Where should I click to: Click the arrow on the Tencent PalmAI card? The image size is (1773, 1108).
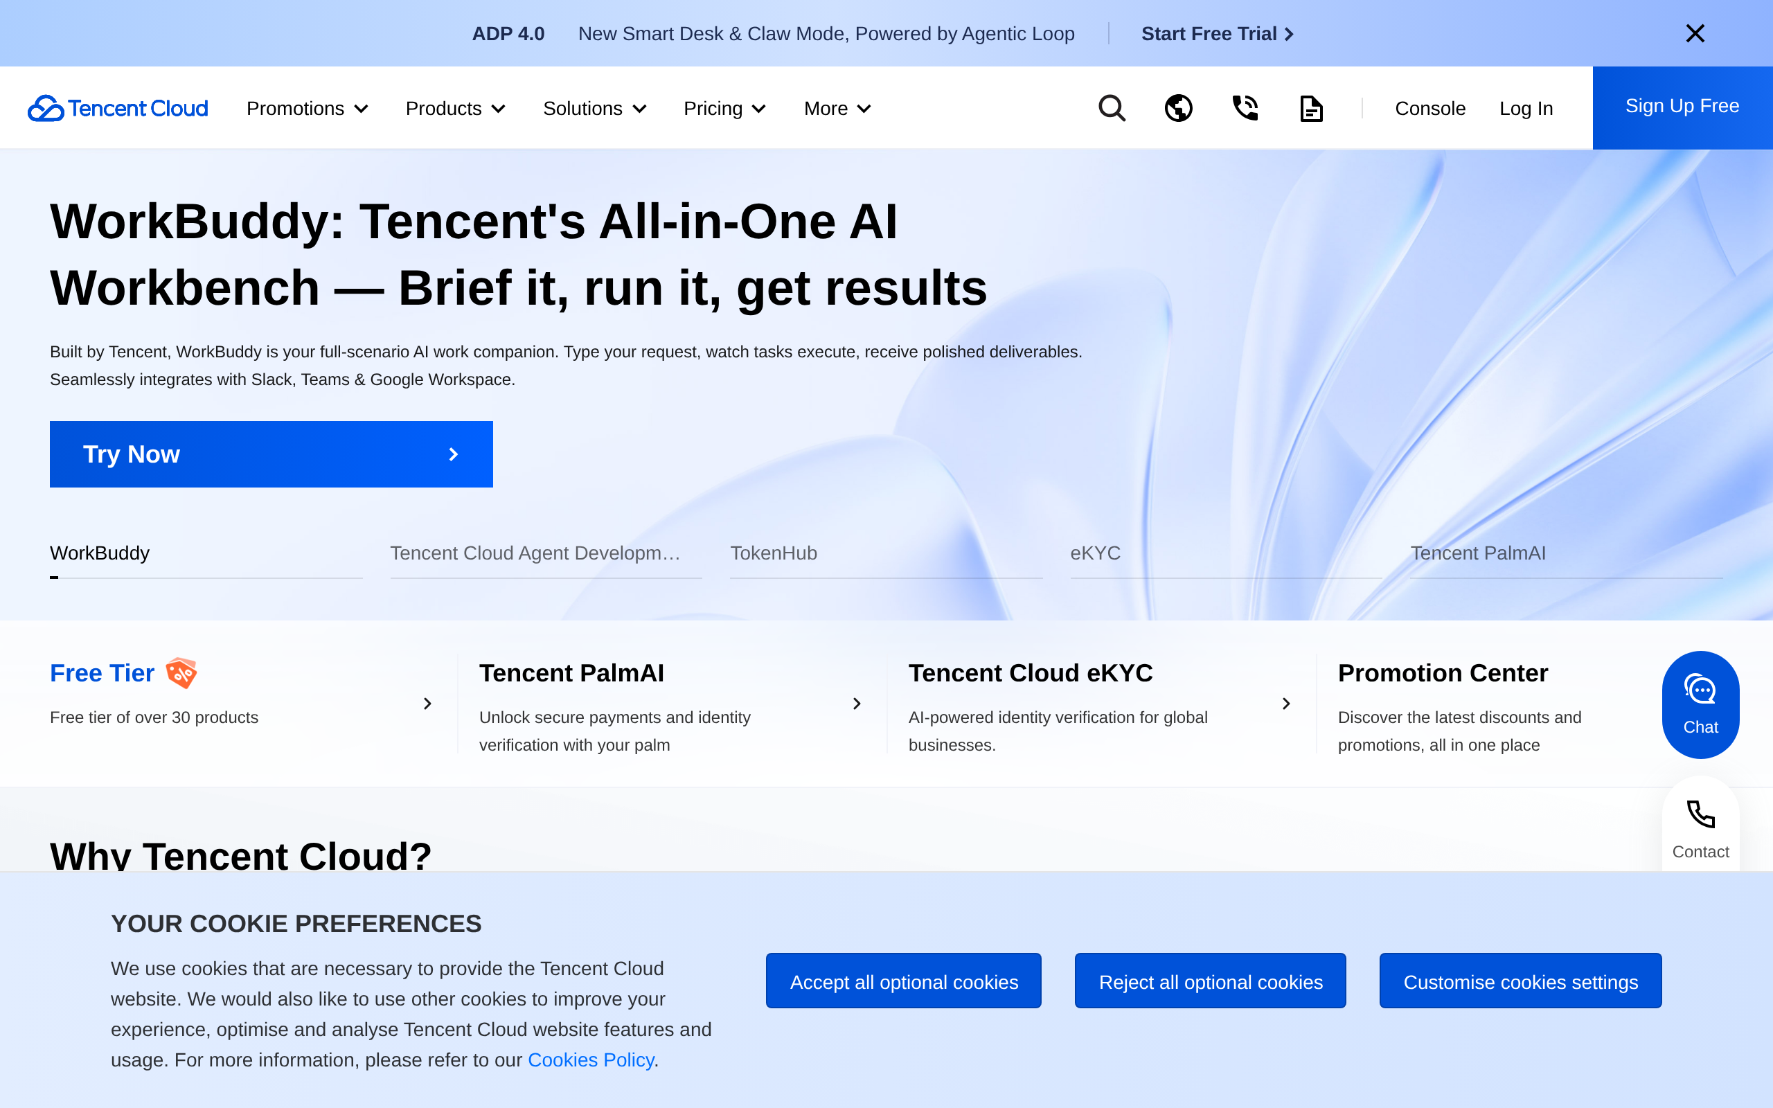[x=857, y=704]
